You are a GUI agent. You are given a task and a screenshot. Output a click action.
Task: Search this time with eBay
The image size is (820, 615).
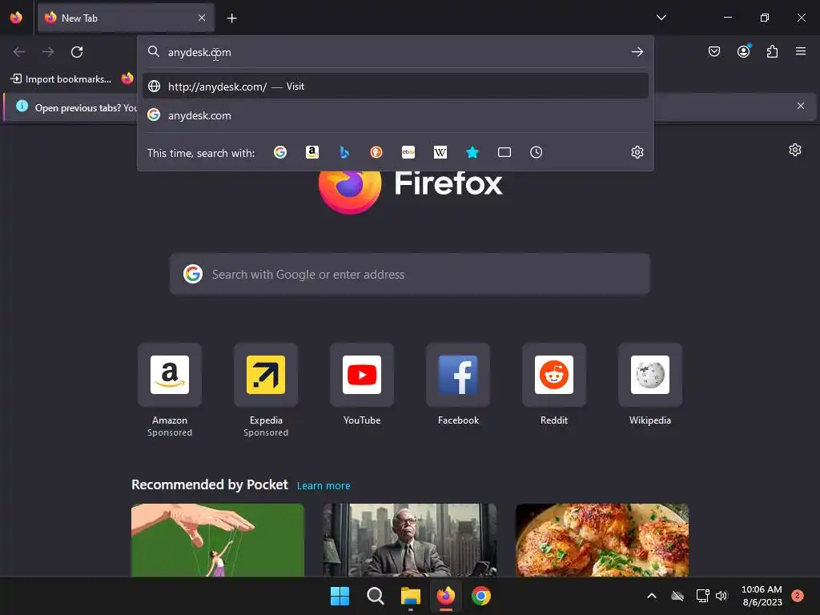coord(408,152)
